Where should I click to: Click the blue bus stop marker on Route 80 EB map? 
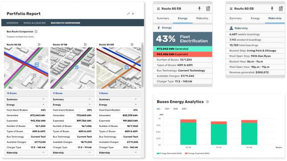[x=37, y=65]
